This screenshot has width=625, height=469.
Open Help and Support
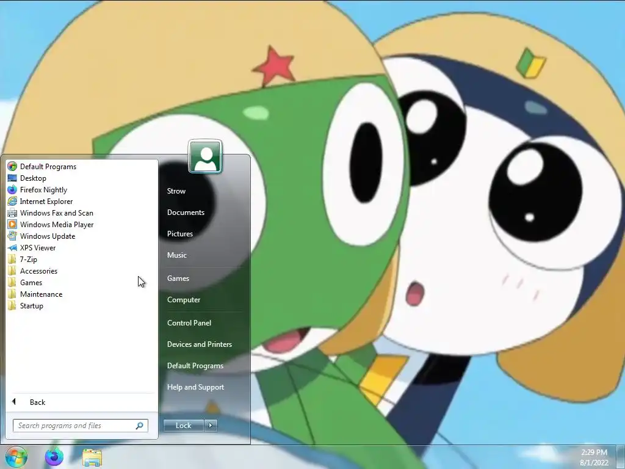[x=195, y=387]
